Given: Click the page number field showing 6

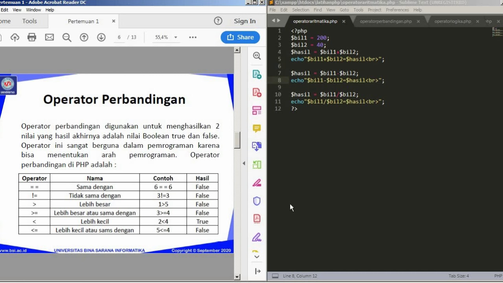Looking at the screenshot, I should (119, 37).
